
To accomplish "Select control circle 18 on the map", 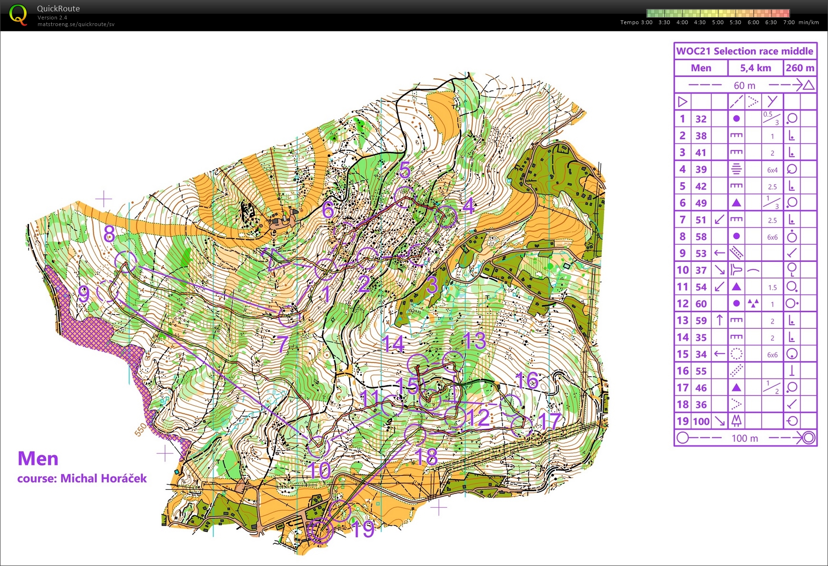I will tap(415, 434).
